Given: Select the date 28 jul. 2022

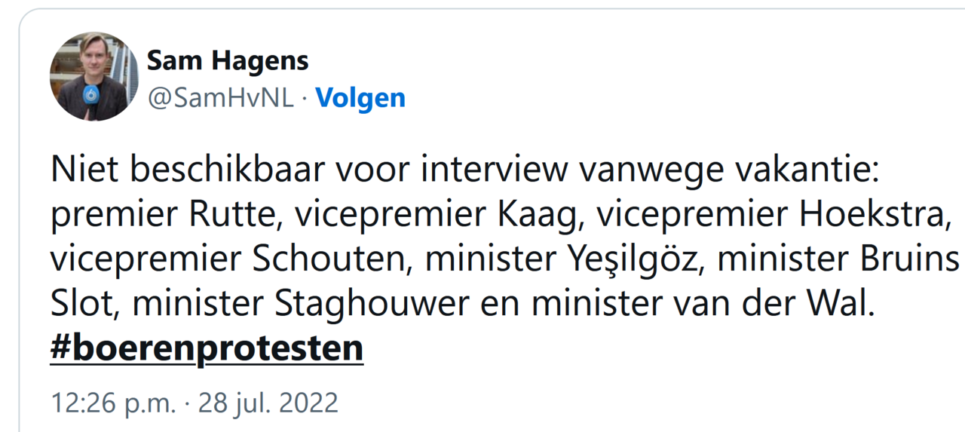Looking at the screenshot, I should coord(268,403).
